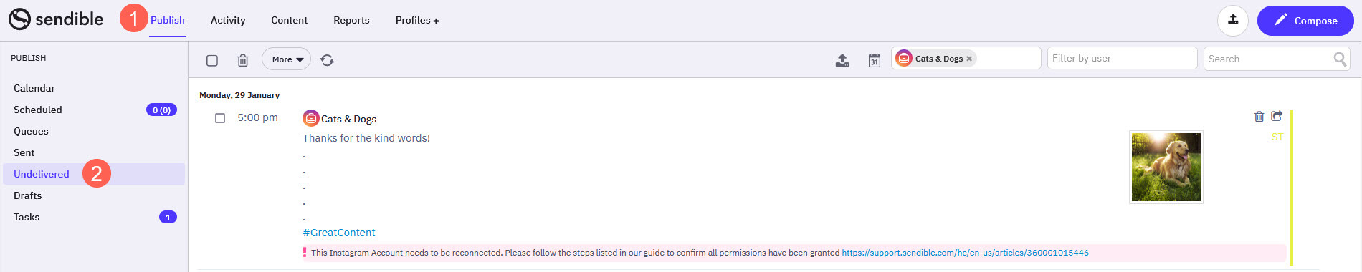Screen dimensions: 1362x272
Task: Click the Compose button
Action: pyautogui.click(x=1305, y=21)
